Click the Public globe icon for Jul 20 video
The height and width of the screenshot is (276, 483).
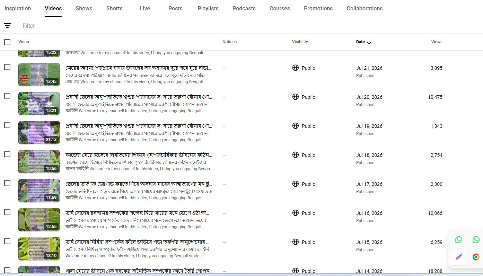coord(296,97)
